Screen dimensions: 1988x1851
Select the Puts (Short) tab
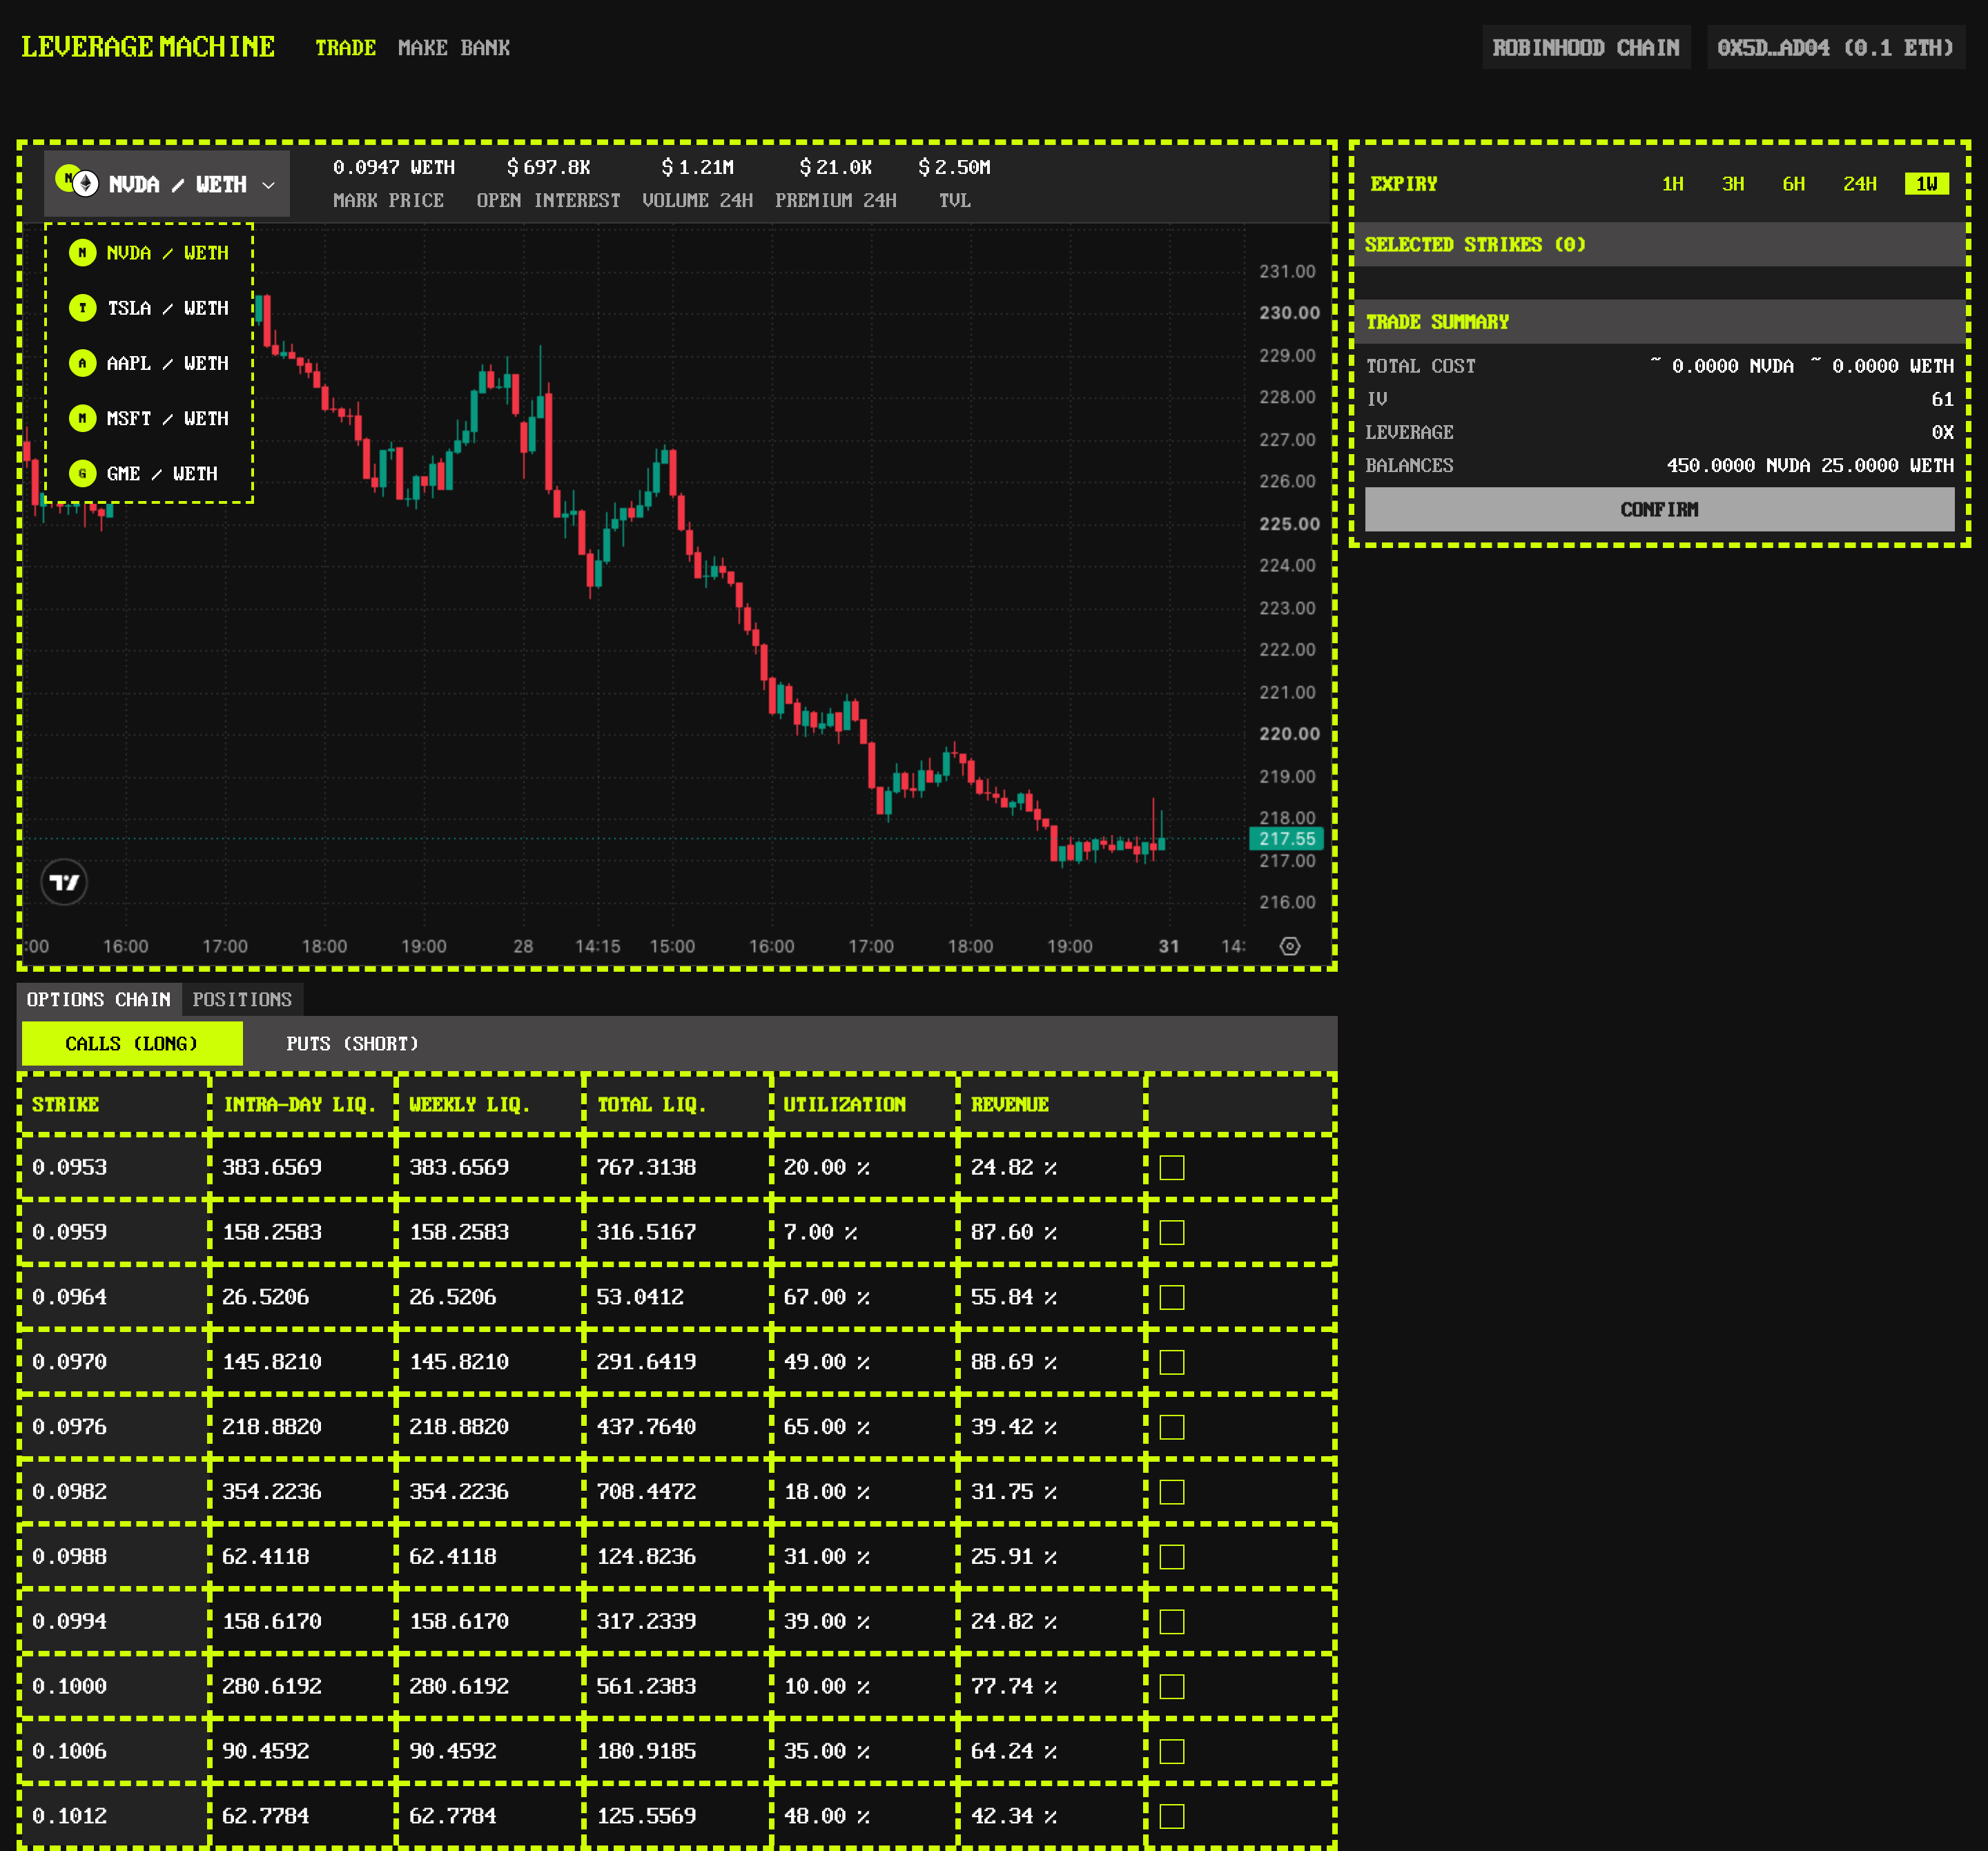352,1043
